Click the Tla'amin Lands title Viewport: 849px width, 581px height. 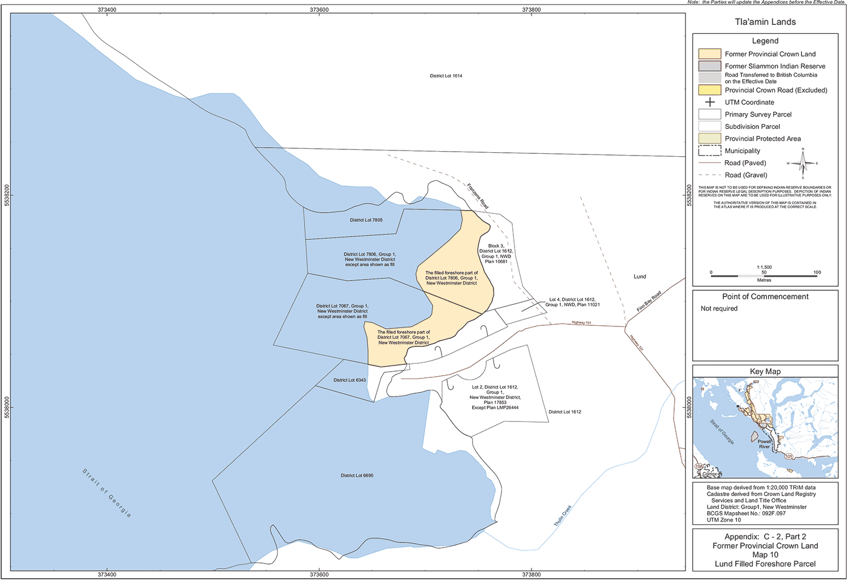[x=765, y=22]
